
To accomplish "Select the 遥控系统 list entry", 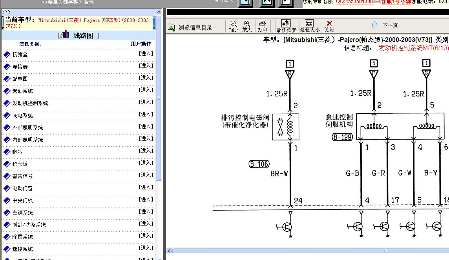I will pos(23,249).
